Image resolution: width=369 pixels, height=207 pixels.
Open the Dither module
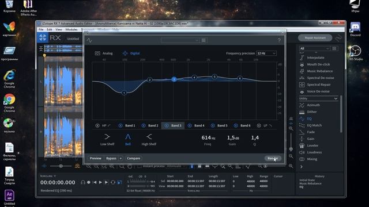click(x=311, y=112)
